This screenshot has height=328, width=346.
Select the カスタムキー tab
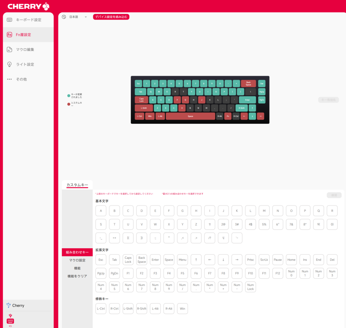pyautogui.click(x=77, y=185)
